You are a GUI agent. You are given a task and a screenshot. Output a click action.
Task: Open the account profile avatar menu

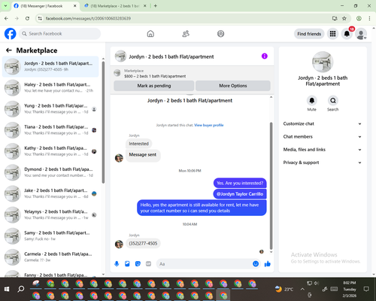pos(361,34)
